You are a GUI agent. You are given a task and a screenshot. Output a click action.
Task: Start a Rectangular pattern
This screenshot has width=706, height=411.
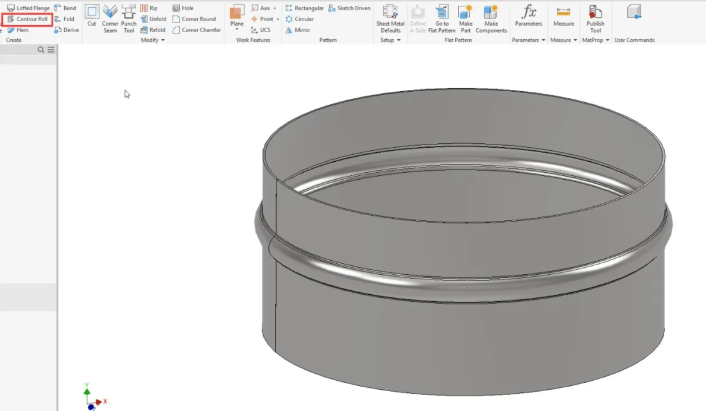(304, 8)
